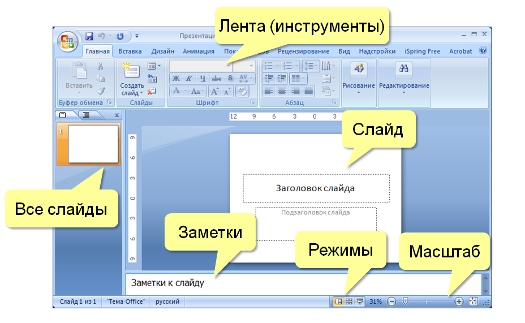525x323 pixels.
Task: Toggle strikethrough abc formatting
Action: point(217,78)
